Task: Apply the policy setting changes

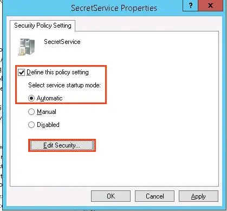Action: tap(198, 196)
